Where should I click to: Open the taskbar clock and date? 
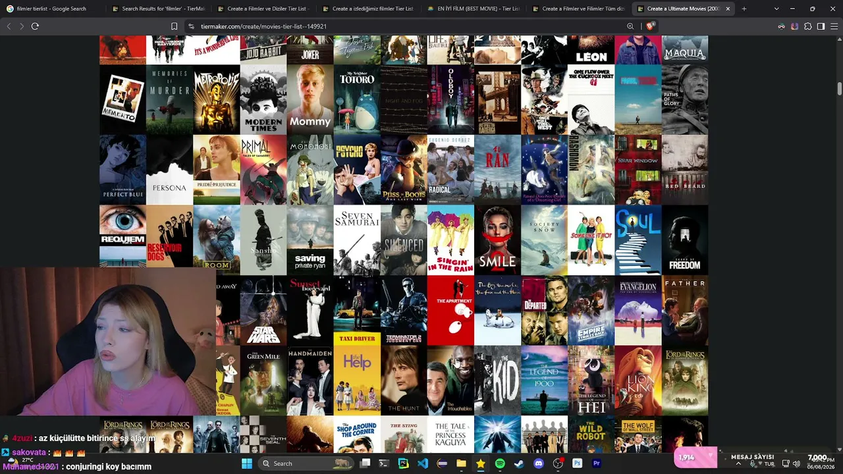click(x=821, y=463)
